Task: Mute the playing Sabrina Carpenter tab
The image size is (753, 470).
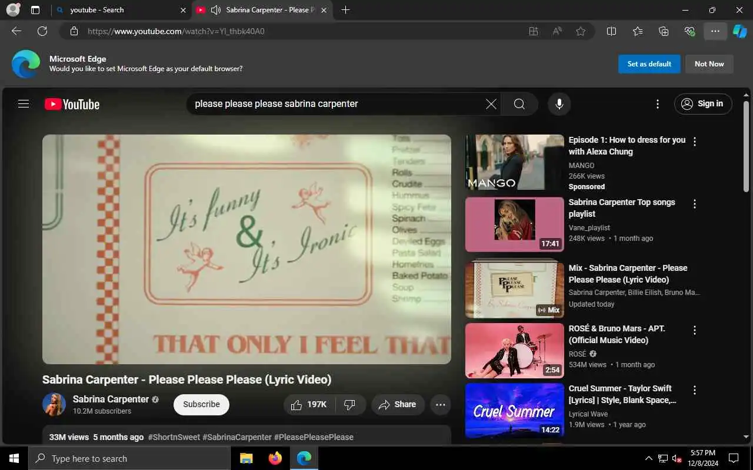Action: click(215, 10)
